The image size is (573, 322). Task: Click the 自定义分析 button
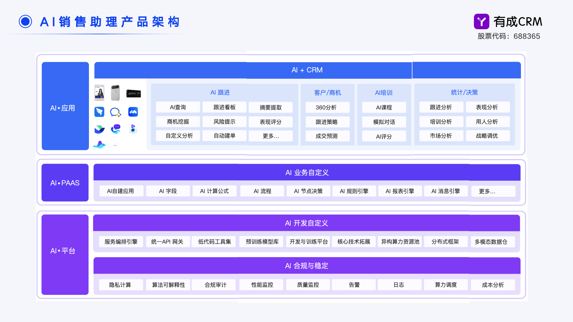[178, 136]
